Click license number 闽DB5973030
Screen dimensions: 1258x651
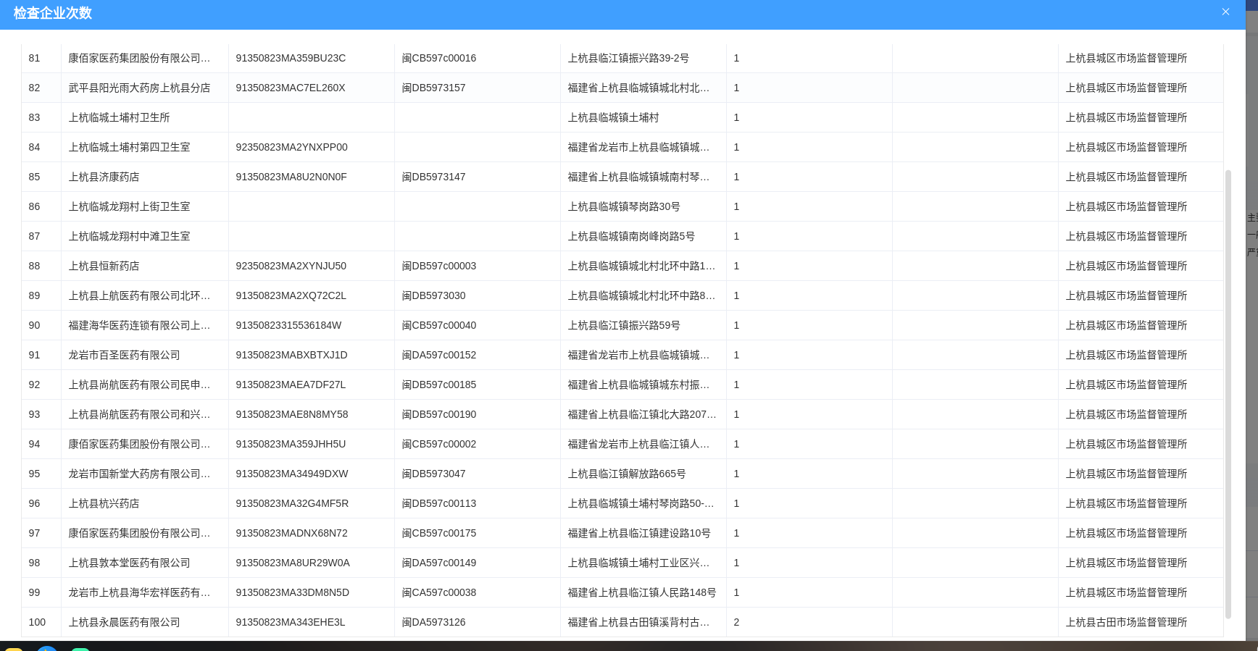(x=433, y=295)
